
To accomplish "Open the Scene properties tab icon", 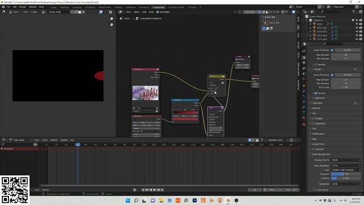I will point(304,73).
